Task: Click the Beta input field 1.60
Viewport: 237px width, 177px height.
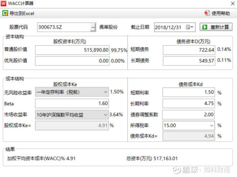Action: (72, 103)
